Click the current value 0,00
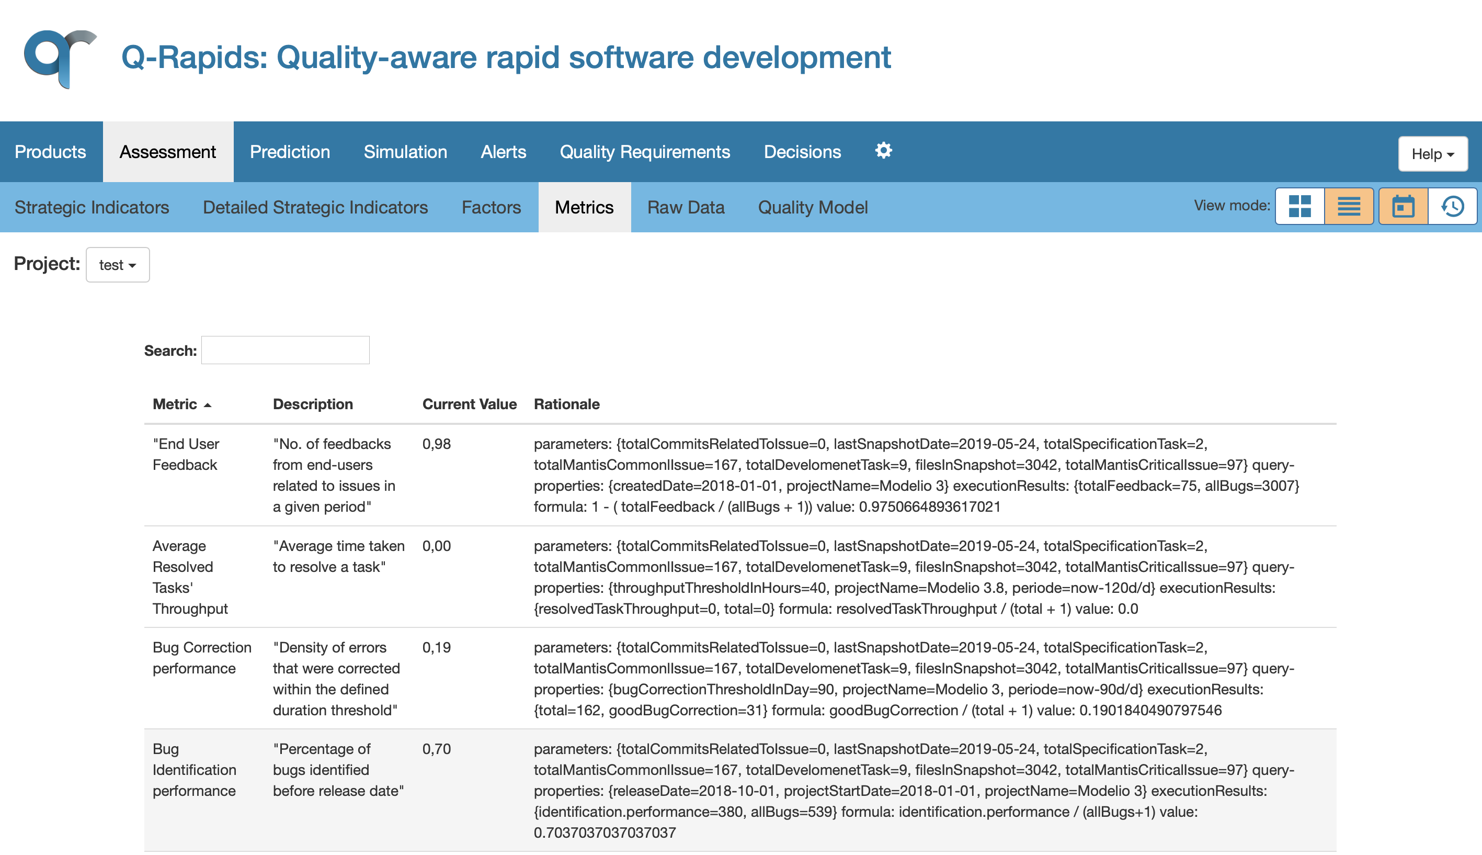 437,546
